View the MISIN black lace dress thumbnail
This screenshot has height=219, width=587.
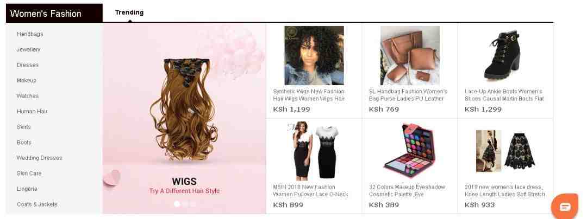(314, 151)
